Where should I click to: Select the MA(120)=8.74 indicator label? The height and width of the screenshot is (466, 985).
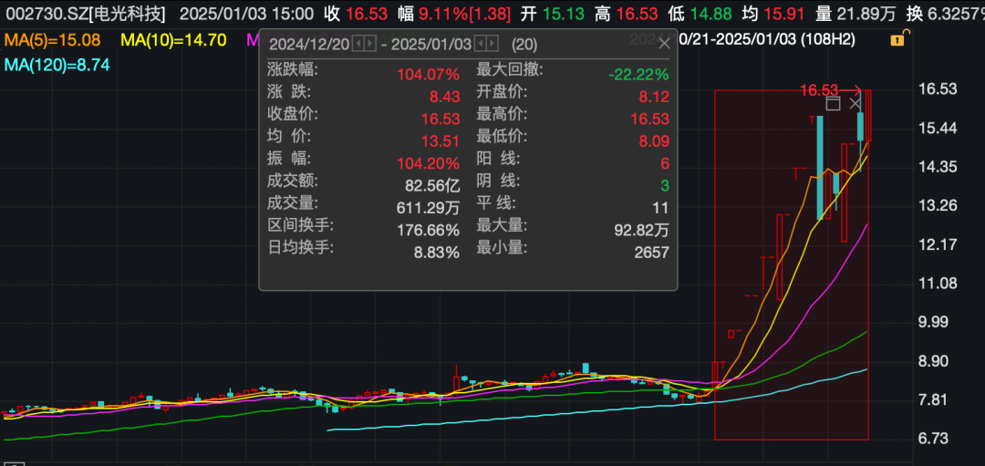pyautogui.click(x=57, y=65)
